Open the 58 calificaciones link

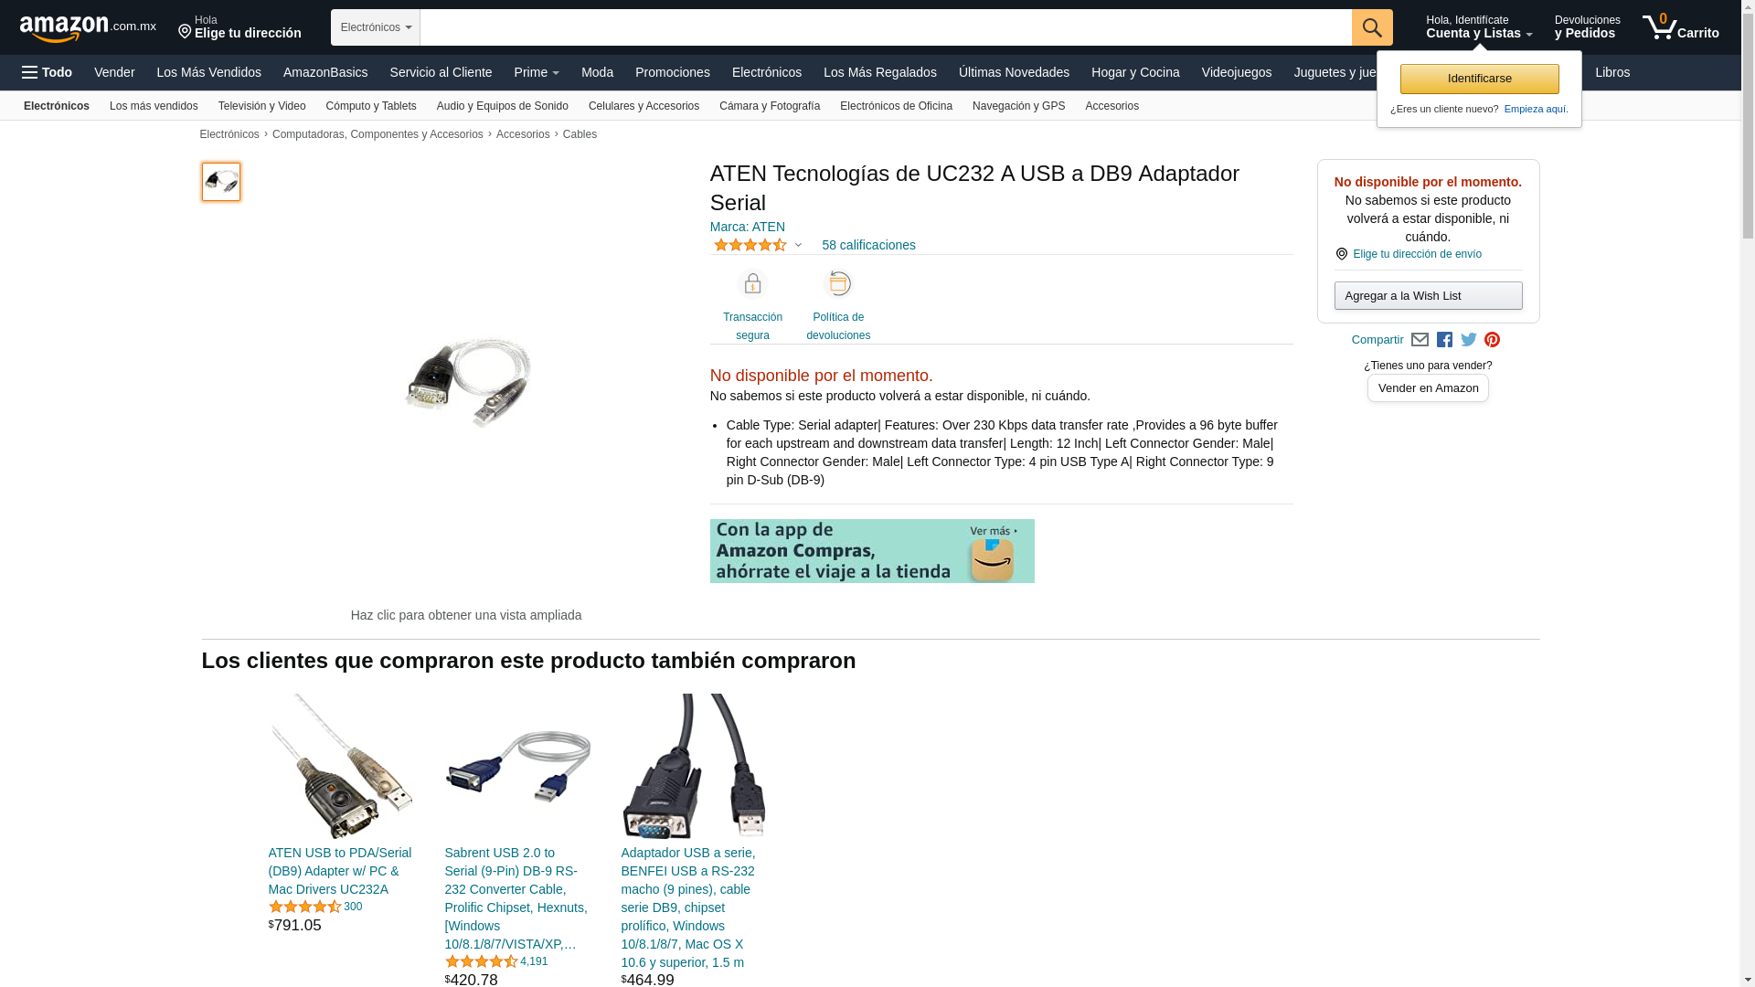868,245
